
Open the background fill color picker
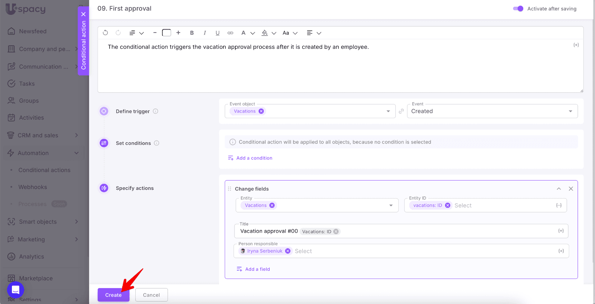[x=265, y=33]
